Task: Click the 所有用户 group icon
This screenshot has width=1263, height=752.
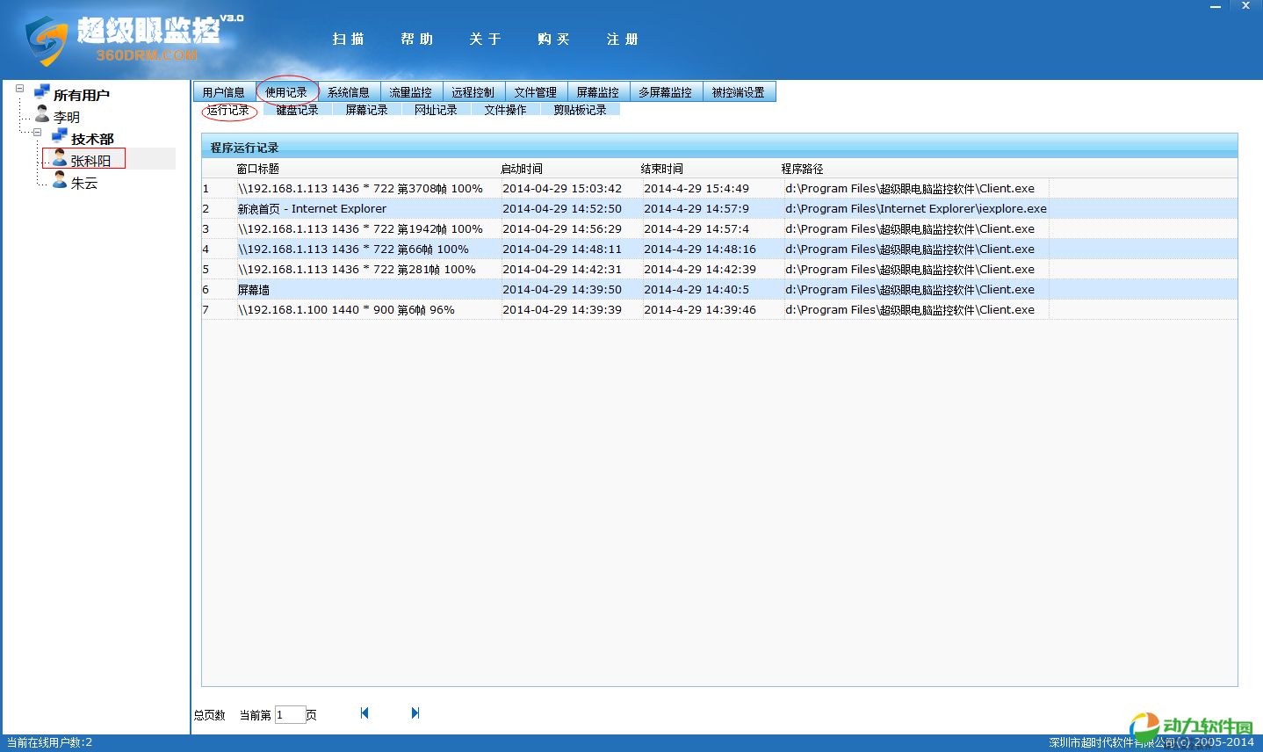Action: (x=41, y=92)
